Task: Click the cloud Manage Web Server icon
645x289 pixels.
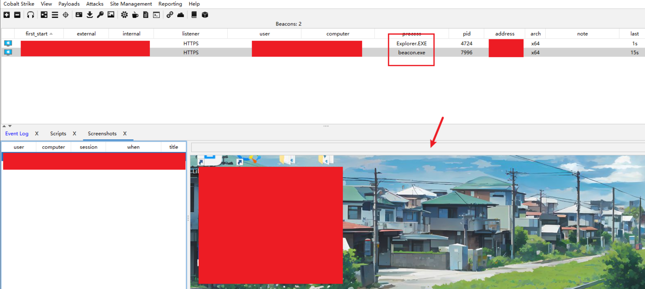Action: [181, 15]
